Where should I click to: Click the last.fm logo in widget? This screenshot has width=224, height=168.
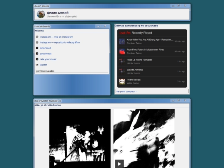(x=125, y=33)
